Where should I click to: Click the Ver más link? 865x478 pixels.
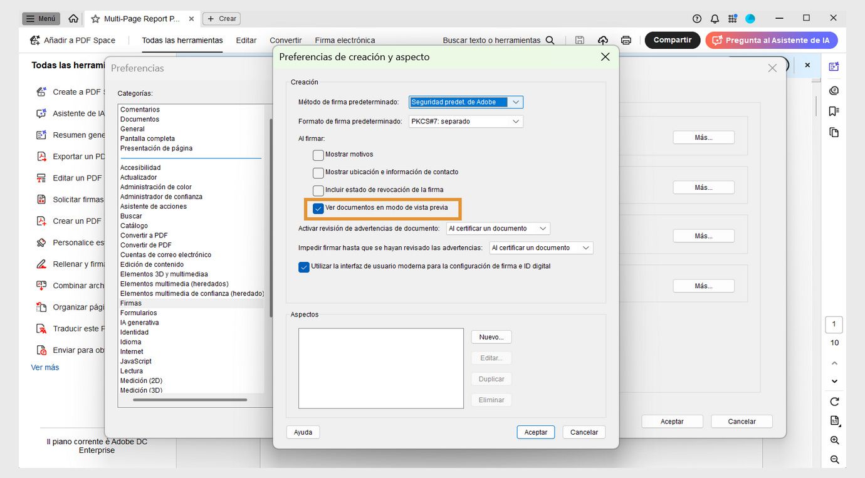[x=45, y=367]
